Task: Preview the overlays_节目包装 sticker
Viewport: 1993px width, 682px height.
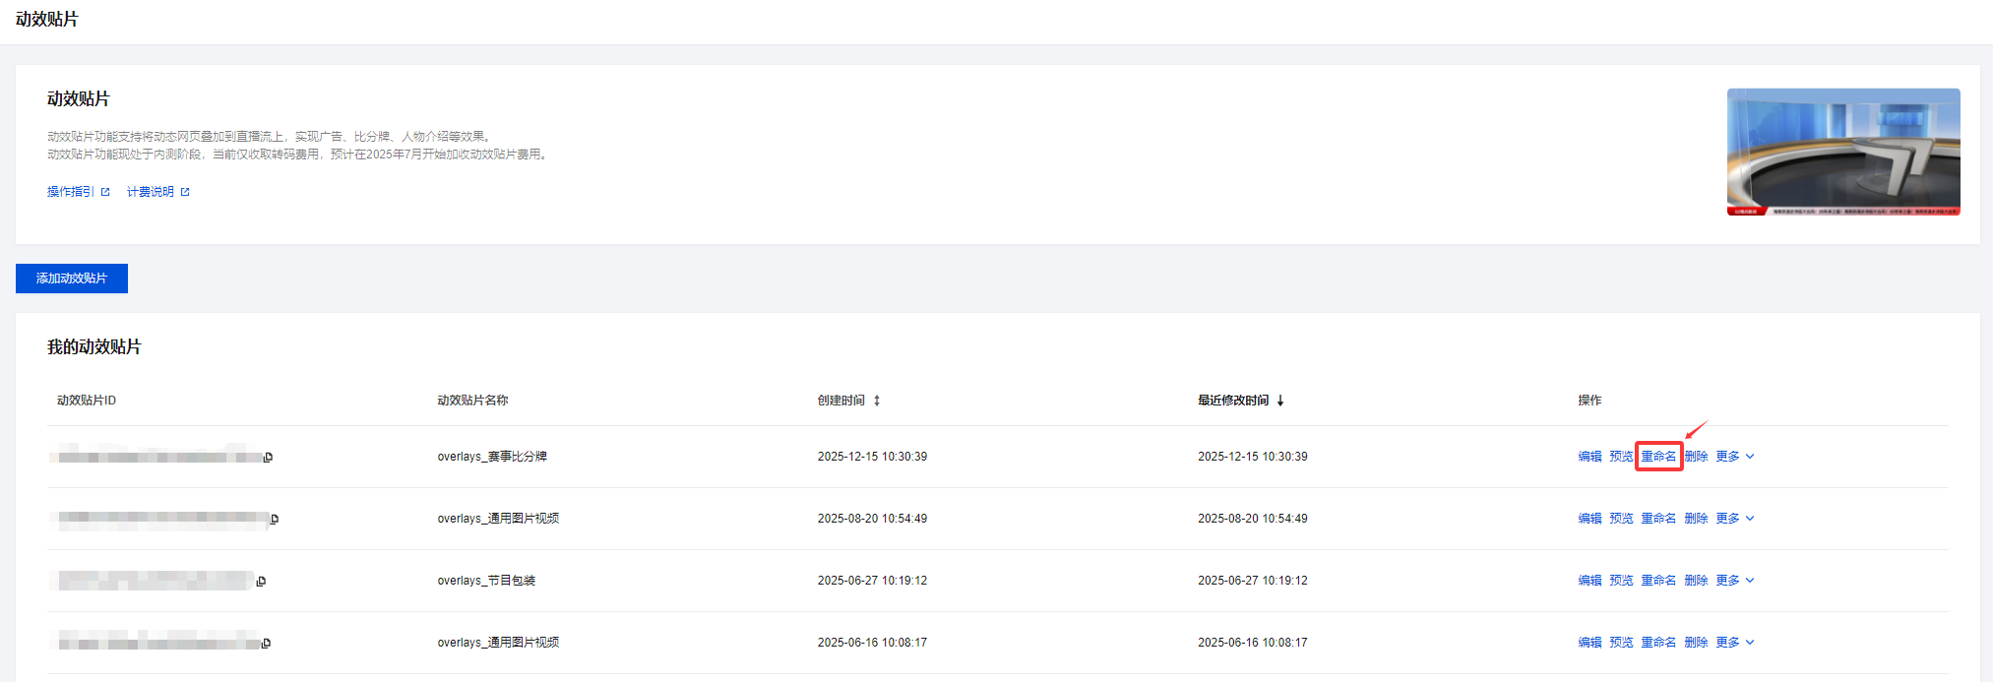Action: [x=1621, y=581]
